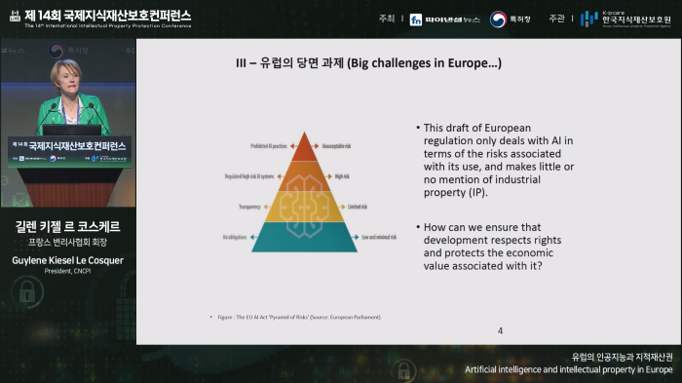Screen dimensions: 682x383
Task: Click the 'Limited risk' label
Action: point(358,207)
